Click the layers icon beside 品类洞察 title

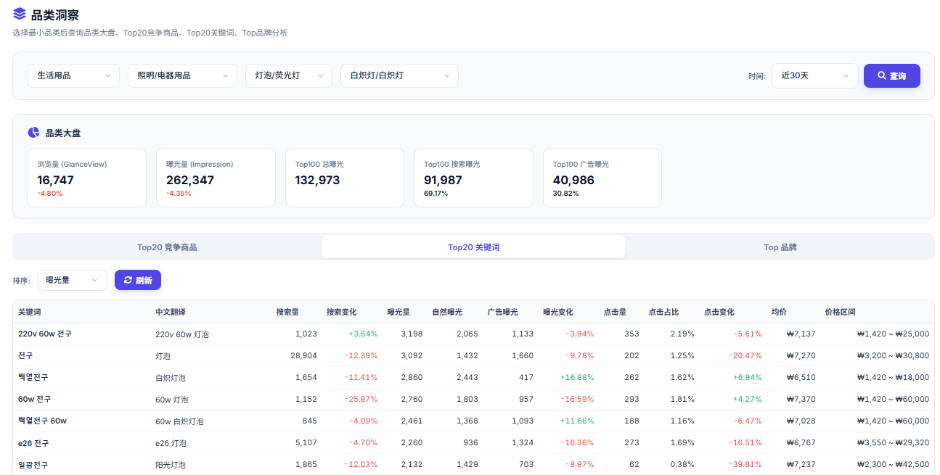(20, 15)
